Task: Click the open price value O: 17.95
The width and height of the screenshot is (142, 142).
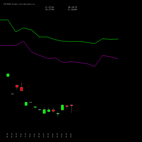Action: pyautogui.click(x=50, y=10)
